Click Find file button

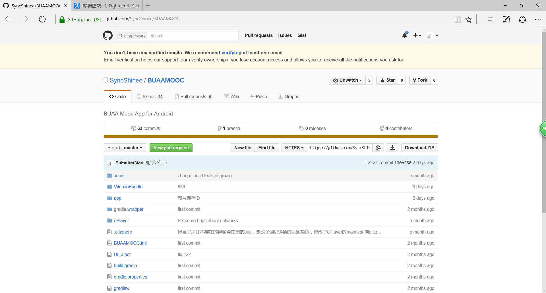tap(267, 148)
